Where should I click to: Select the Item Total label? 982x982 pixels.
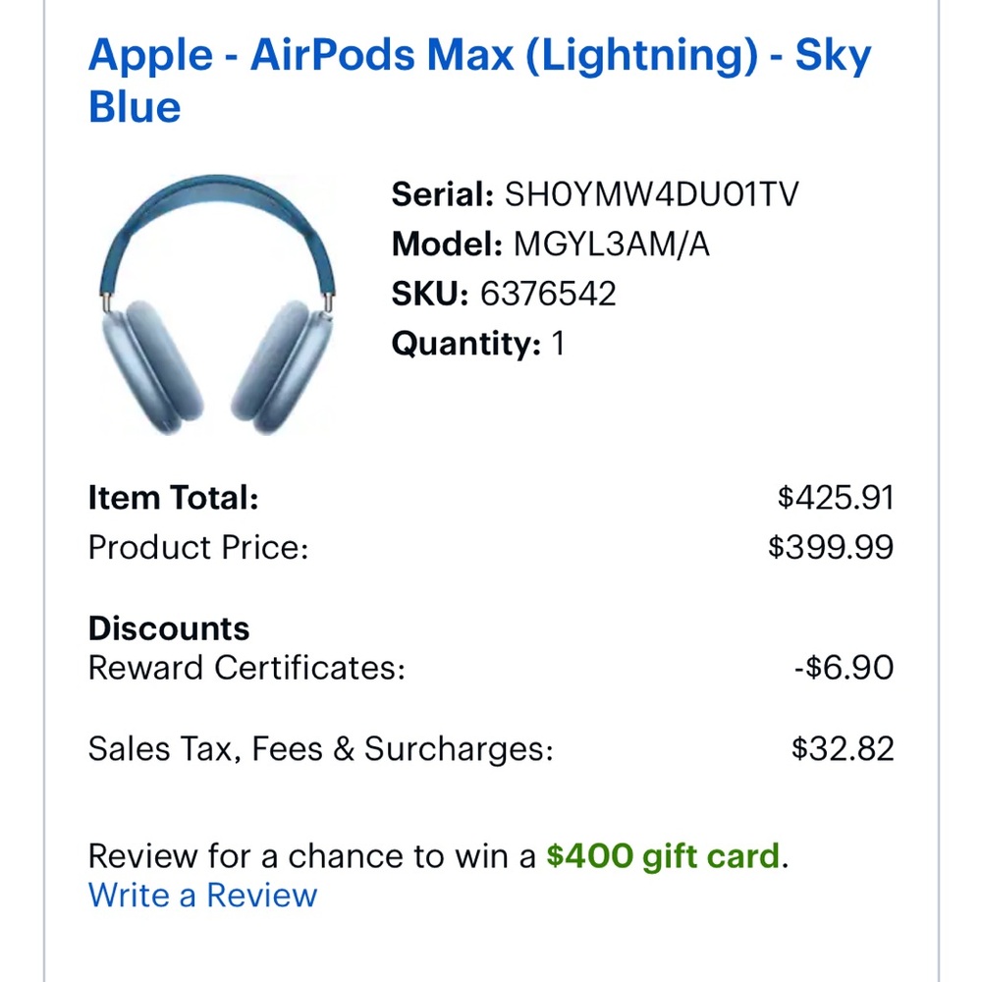click(x=172, y=497)
